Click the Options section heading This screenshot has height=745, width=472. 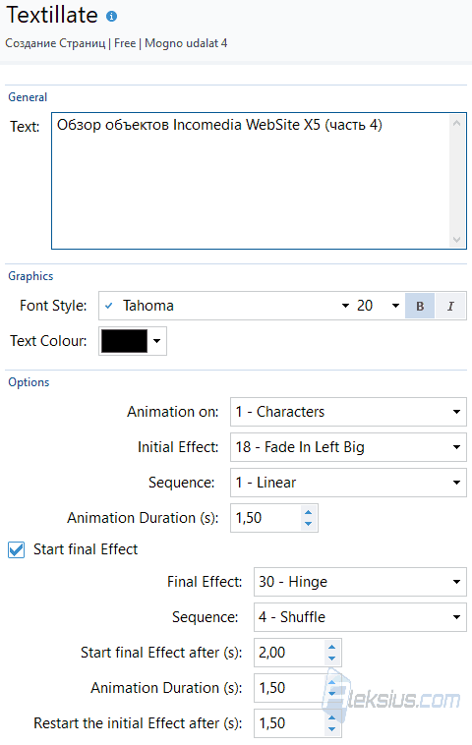pos(29,382)
